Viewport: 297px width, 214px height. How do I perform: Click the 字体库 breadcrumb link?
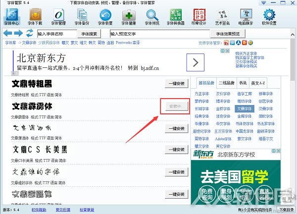[x=10, y=43]
